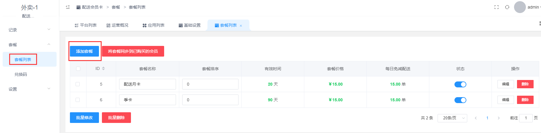Click the refresh page icon
541x133 pixels.
[x=507, y=7]
